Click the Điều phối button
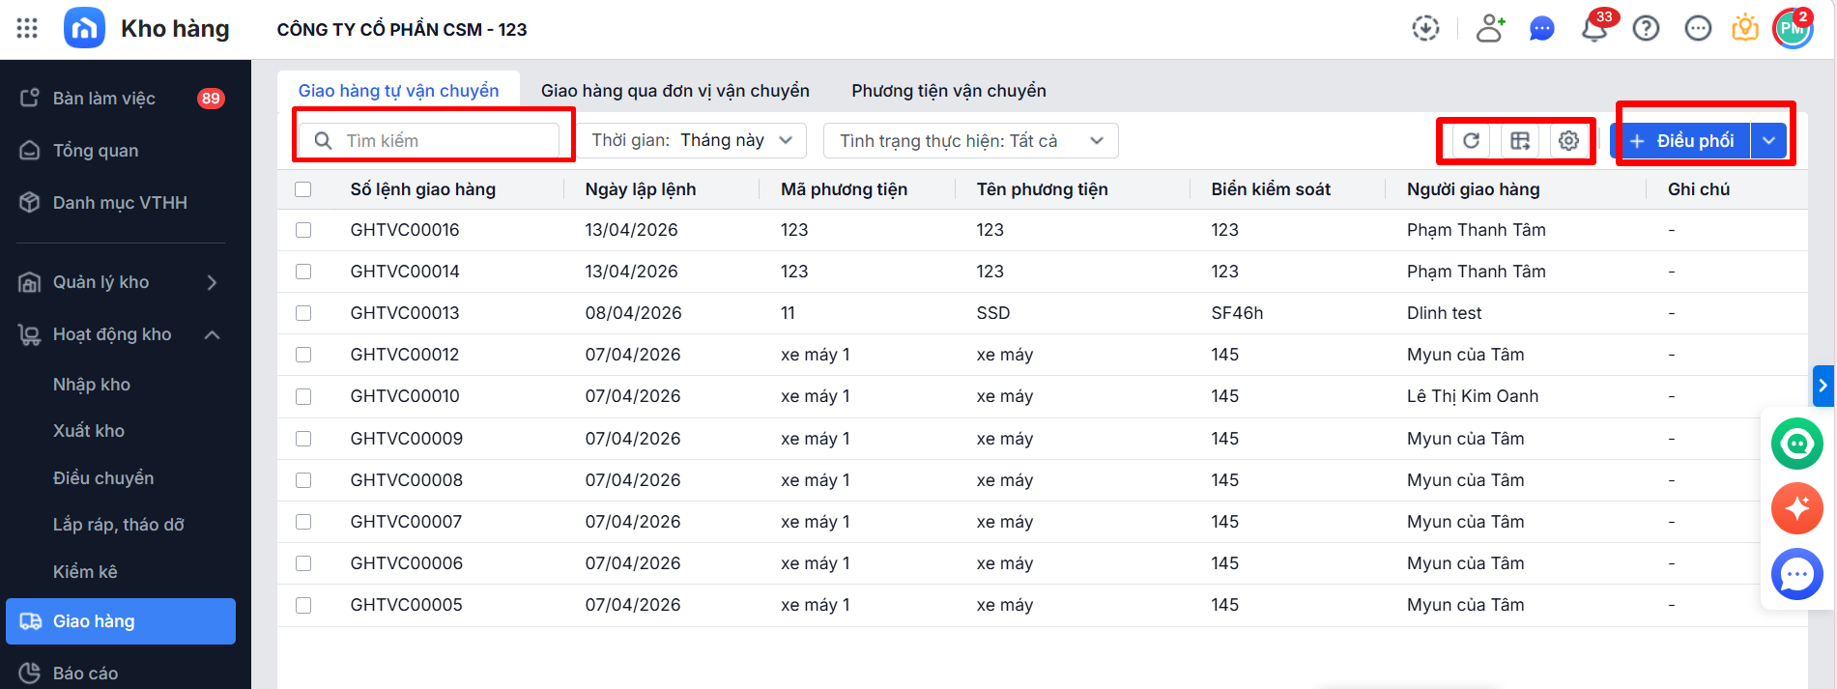This screenshot has width=1837, height=689. pos(1682,141)
